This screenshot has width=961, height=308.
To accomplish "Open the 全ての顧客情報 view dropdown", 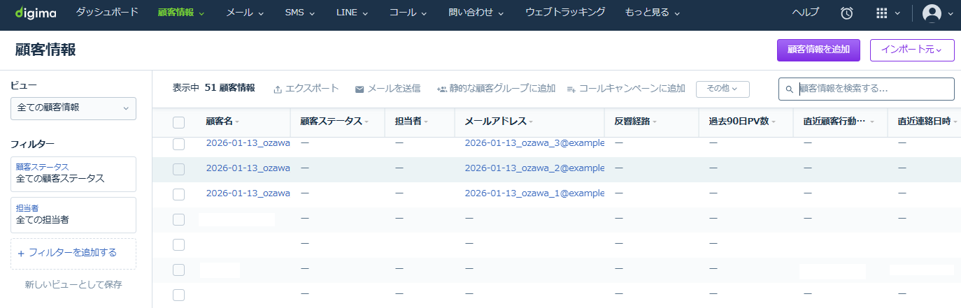I will 73,108.
